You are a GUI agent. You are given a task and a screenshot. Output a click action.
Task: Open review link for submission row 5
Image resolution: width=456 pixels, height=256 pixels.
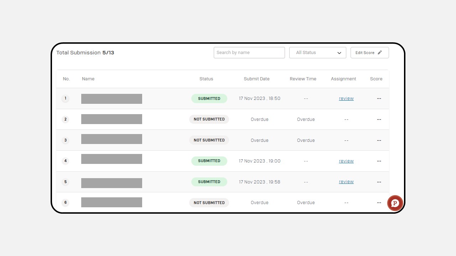(x=346, y=182)
